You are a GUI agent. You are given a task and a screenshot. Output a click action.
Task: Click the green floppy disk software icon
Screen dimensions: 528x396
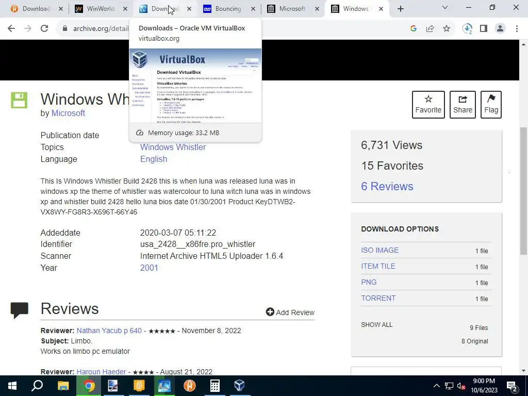click(x=19, y=100)
